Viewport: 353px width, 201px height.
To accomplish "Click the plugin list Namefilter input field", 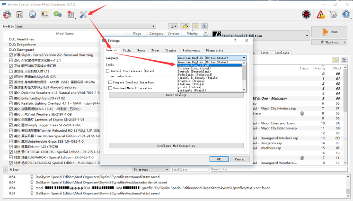I will [x=279, y=169].
